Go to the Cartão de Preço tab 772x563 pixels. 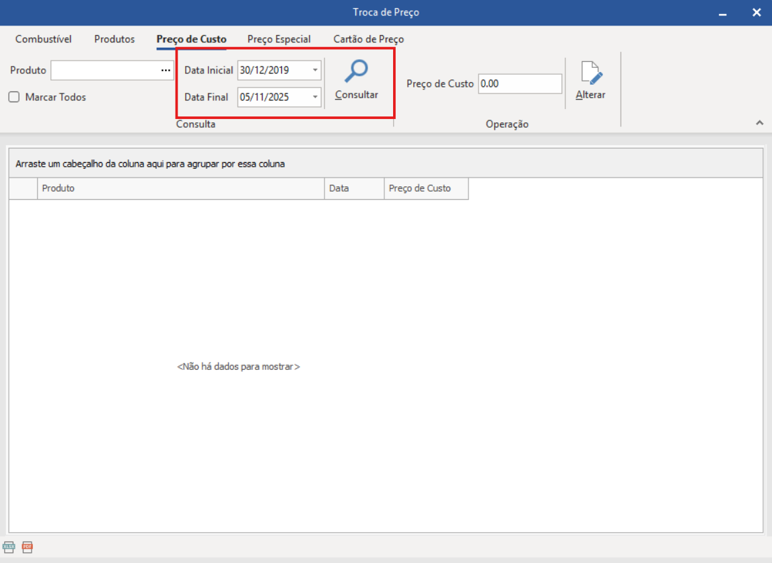coord(368,39)
